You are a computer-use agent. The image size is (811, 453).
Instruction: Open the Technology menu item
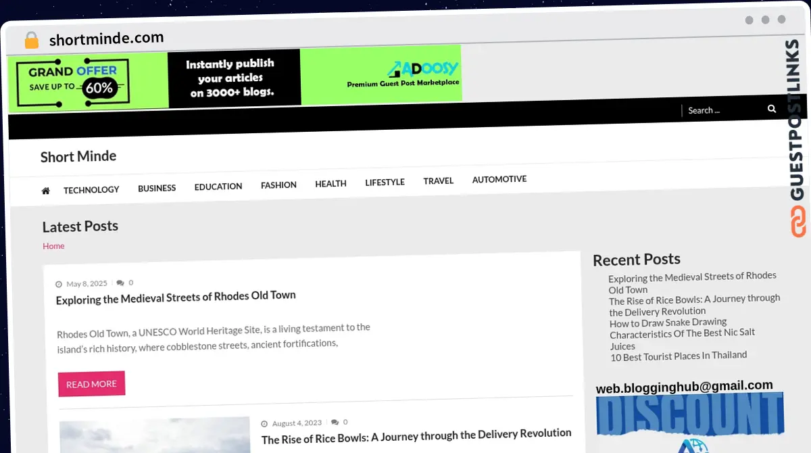91,190
